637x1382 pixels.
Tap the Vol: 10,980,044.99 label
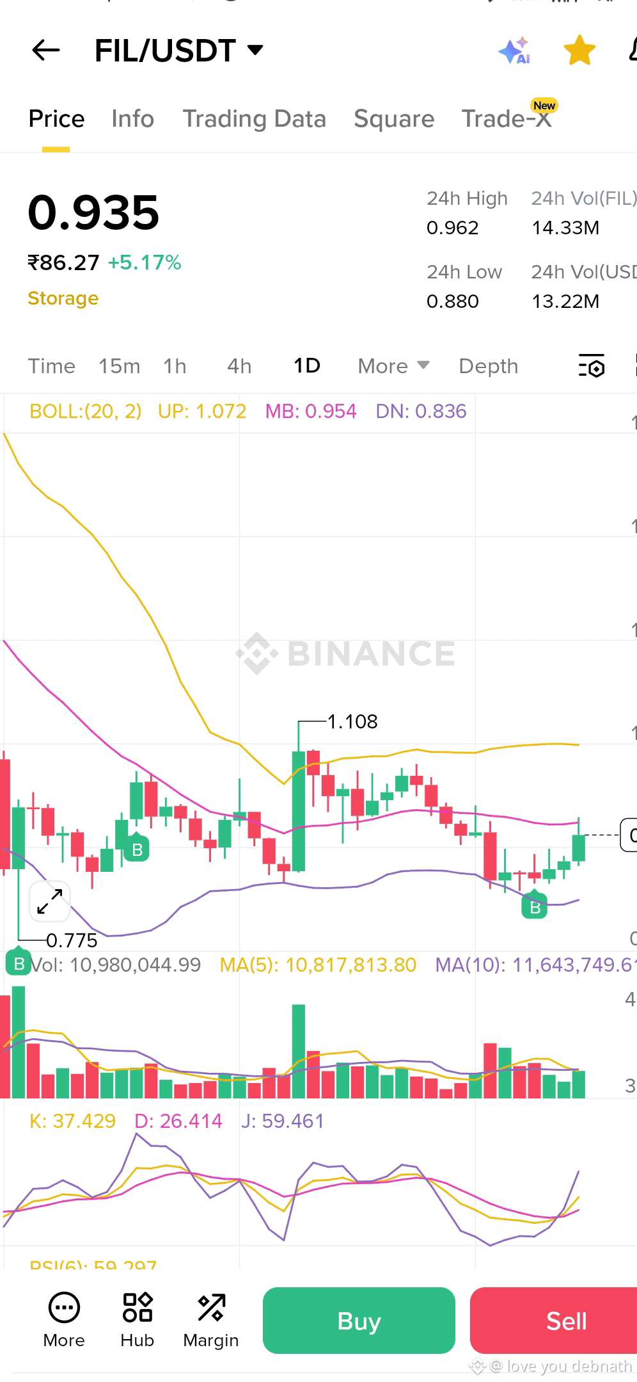(x=116, y=965)
